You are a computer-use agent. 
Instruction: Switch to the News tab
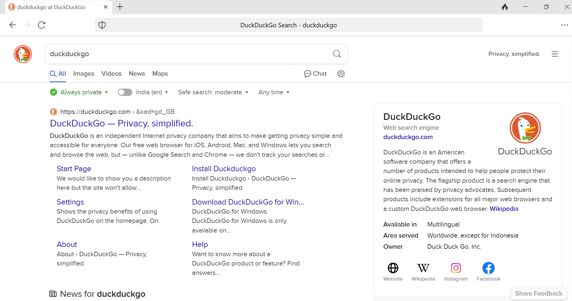pyautogui.click(x=137, y=74)
